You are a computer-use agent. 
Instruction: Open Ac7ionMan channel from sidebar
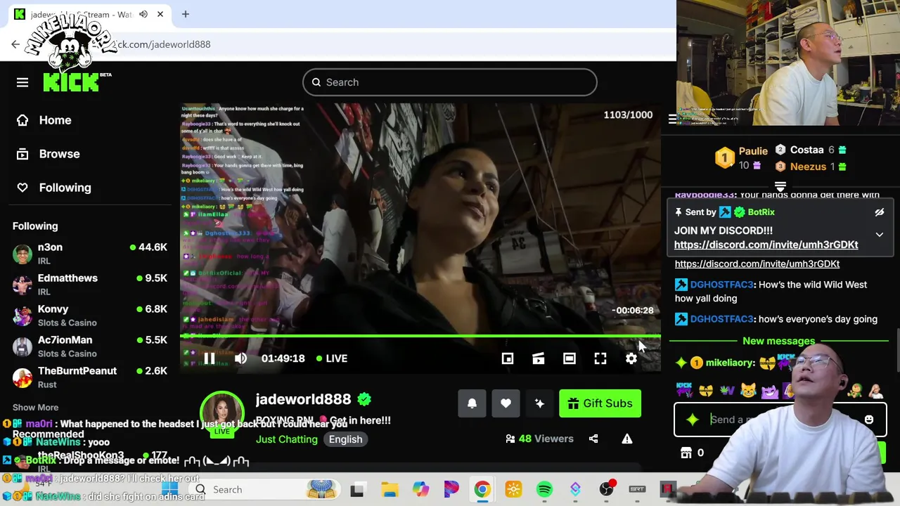pyautogui.click(x=90, y=346)
